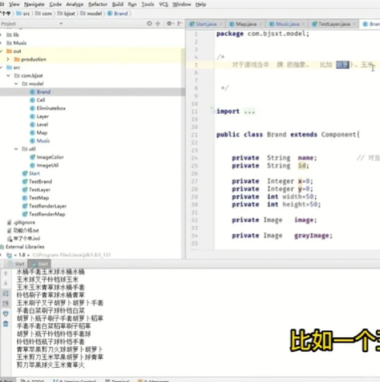Click 'extends' keyword on Brand class line
Screen dimensions: 380x382
click(x=304, y=134)
